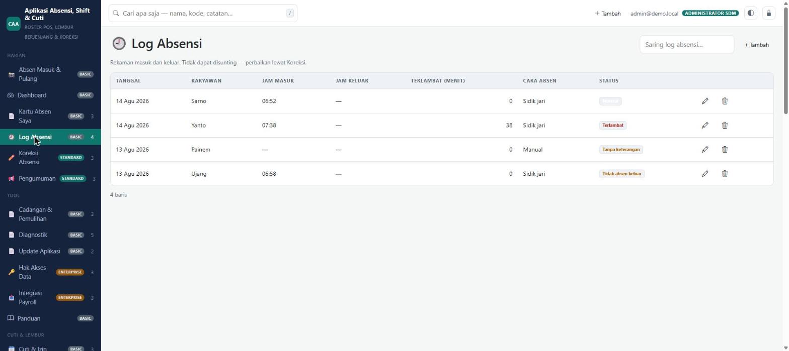Open Cadangan & Pemulihan tool
This screenshot has height=351, width=789.
click(50, 214)
